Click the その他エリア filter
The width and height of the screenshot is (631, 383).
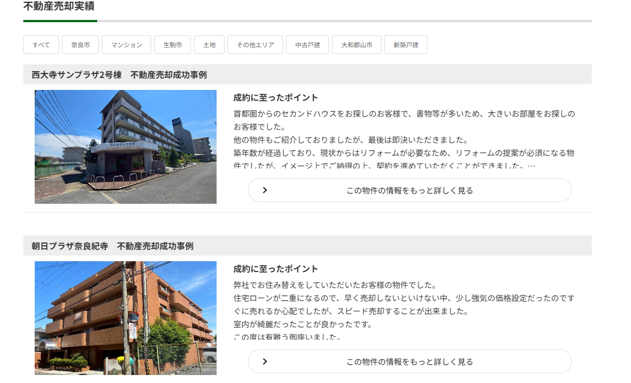255,45
